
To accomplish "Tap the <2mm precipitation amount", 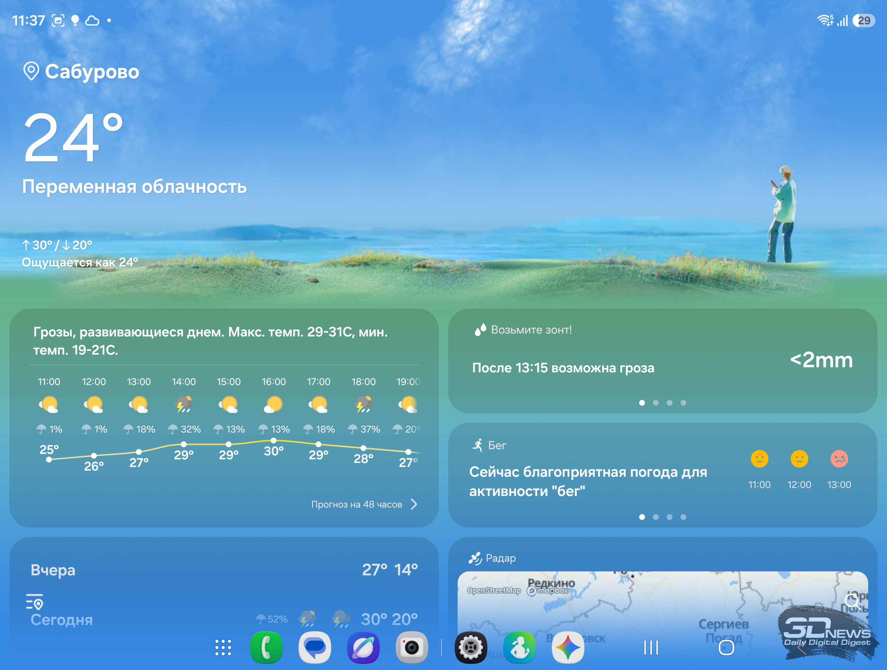I will [x=821, y=360].
